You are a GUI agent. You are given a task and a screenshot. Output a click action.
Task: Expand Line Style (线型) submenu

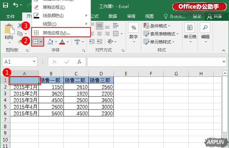pos(50,24)
